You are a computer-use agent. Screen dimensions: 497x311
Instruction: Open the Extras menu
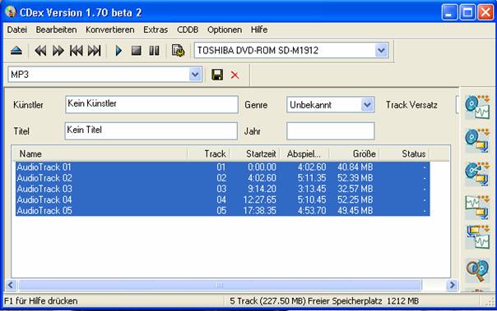tap(156, 30)
